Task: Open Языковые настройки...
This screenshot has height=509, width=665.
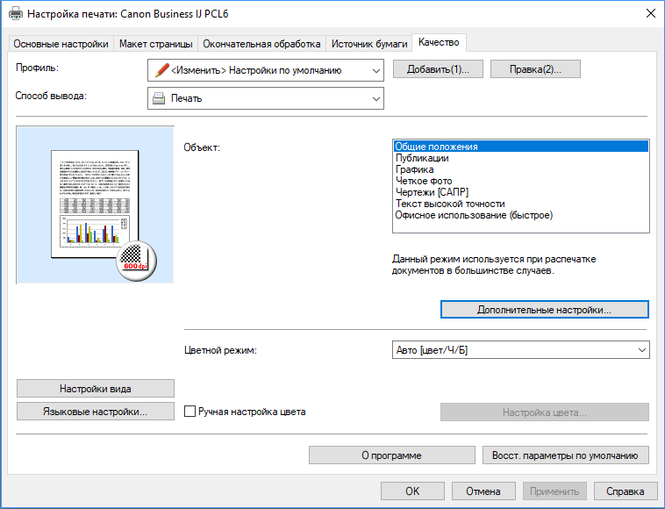Action: [96, 412]
